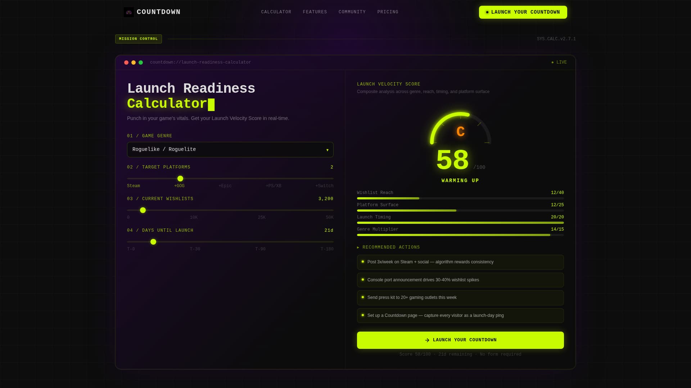
Task: Click the yellow window dot
Action: click(x=134, y=63)
